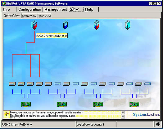The height and width of the screenshot is (129, 163).
Task: Maximize the HighPoint RAID Management window
Action: (x=155, y=3)
